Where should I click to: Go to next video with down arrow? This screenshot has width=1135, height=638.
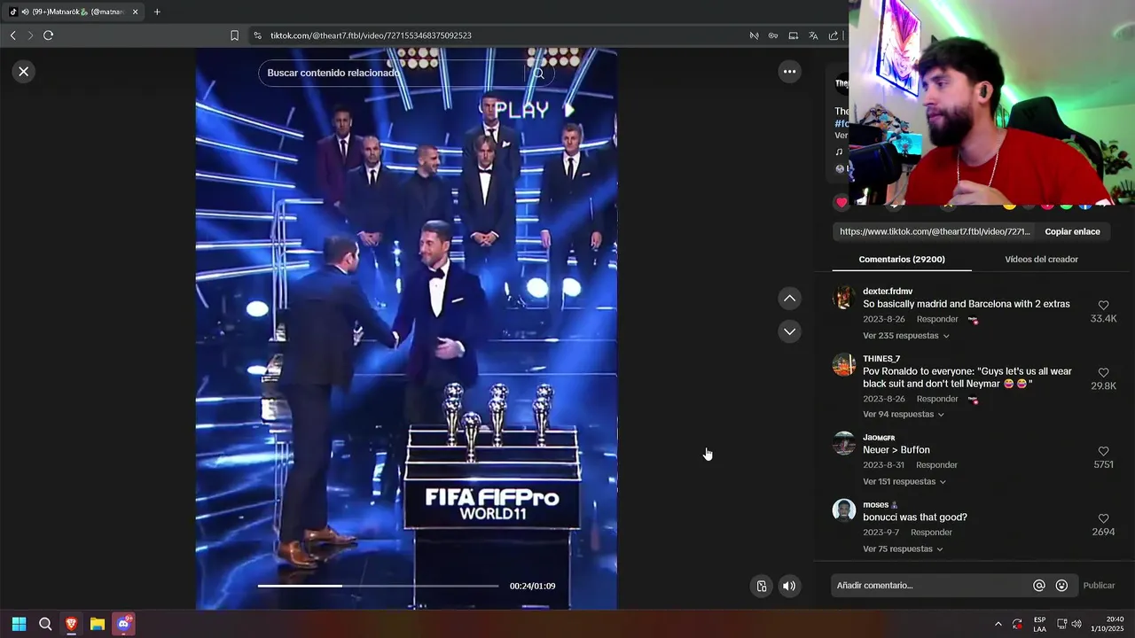pos(789,331)
